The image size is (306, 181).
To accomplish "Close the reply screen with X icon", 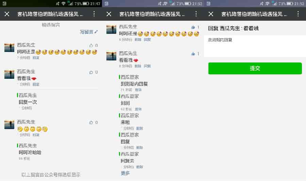I will (211, 14).
